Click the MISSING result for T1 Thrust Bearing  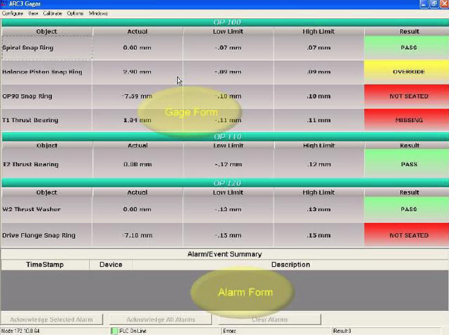(x=406, y=120)
